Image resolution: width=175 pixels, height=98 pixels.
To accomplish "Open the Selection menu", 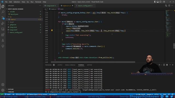I will [17, 2].
